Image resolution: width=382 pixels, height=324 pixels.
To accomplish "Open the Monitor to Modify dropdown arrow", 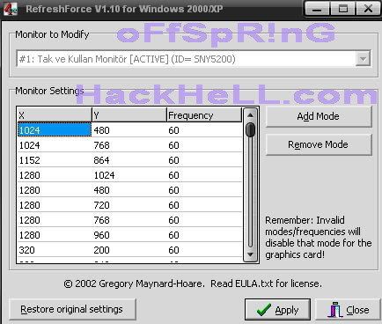I will click(363, 59).
